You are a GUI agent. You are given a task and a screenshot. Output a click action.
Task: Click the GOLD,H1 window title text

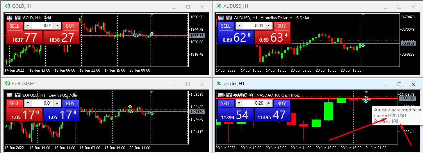click(21, 6)
